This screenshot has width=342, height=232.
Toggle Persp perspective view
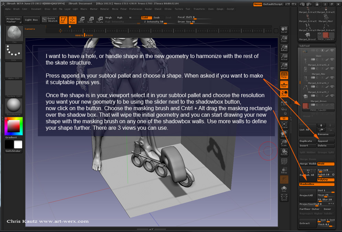284,75
